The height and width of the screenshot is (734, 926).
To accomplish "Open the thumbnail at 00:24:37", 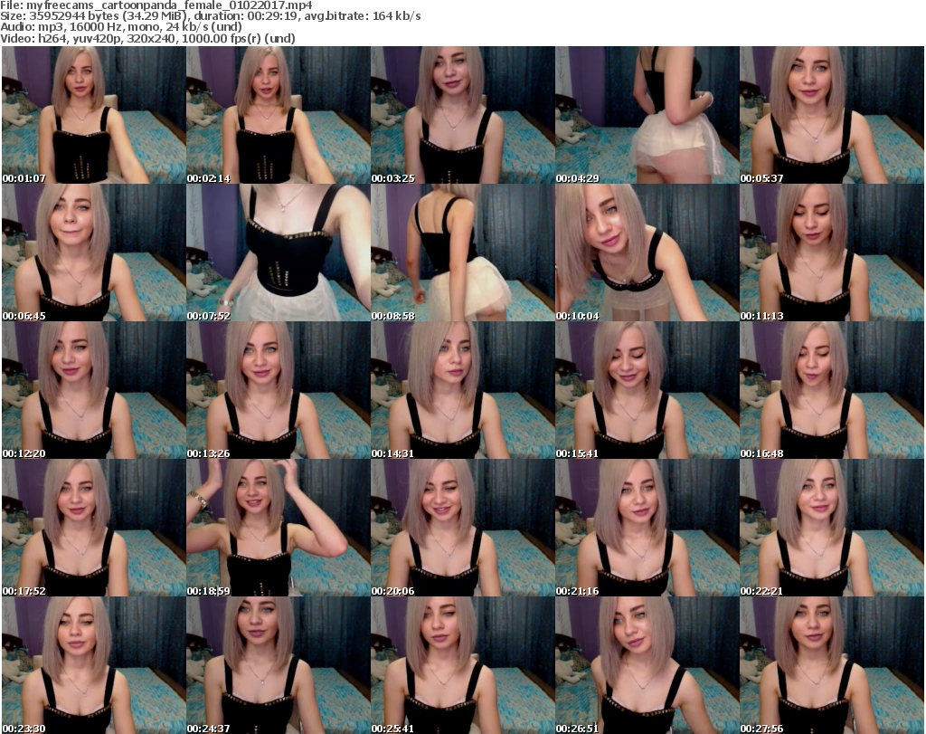I will [x=279, y=665].
